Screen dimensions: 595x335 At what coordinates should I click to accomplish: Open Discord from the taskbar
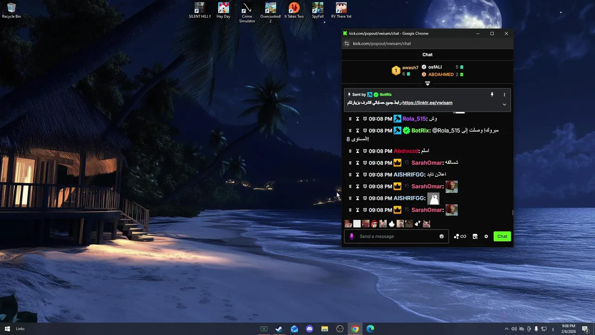310,329
